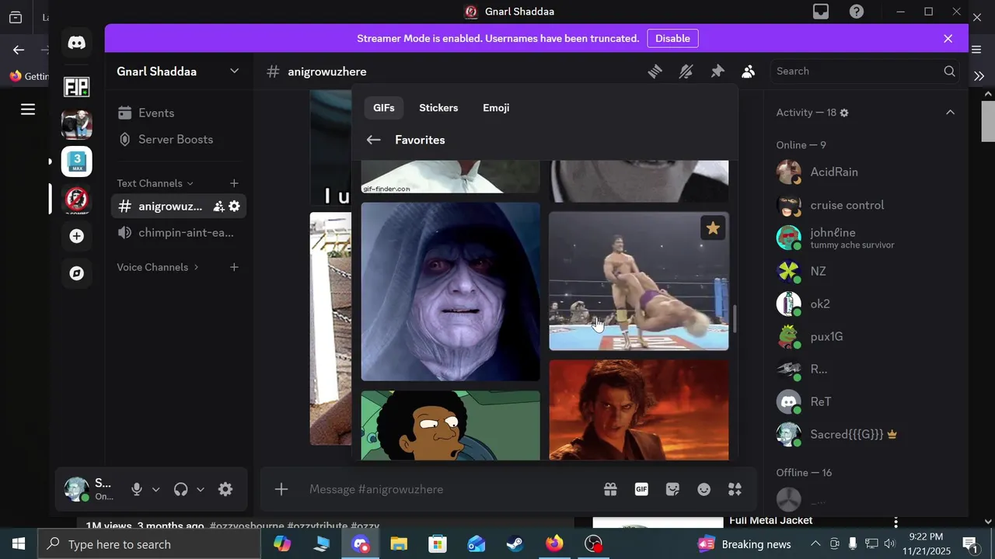Click the Search field in header
The width and height of the screenshot is (995, 559).
pos(865,71)
